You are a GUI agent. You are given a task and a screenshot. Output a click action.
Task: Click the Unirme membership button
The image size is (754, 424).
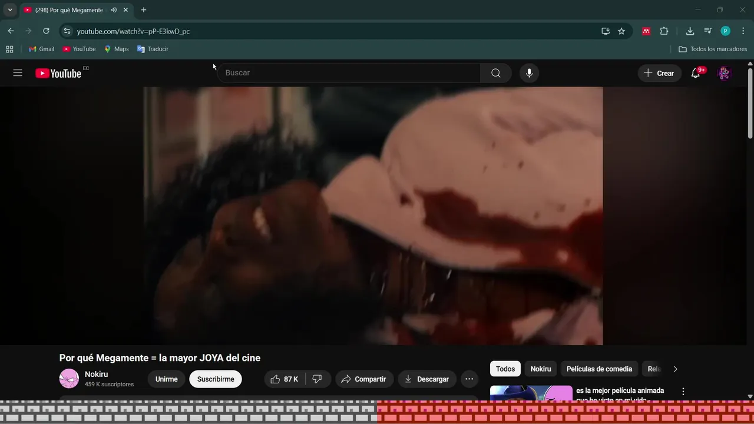(166, 379)
